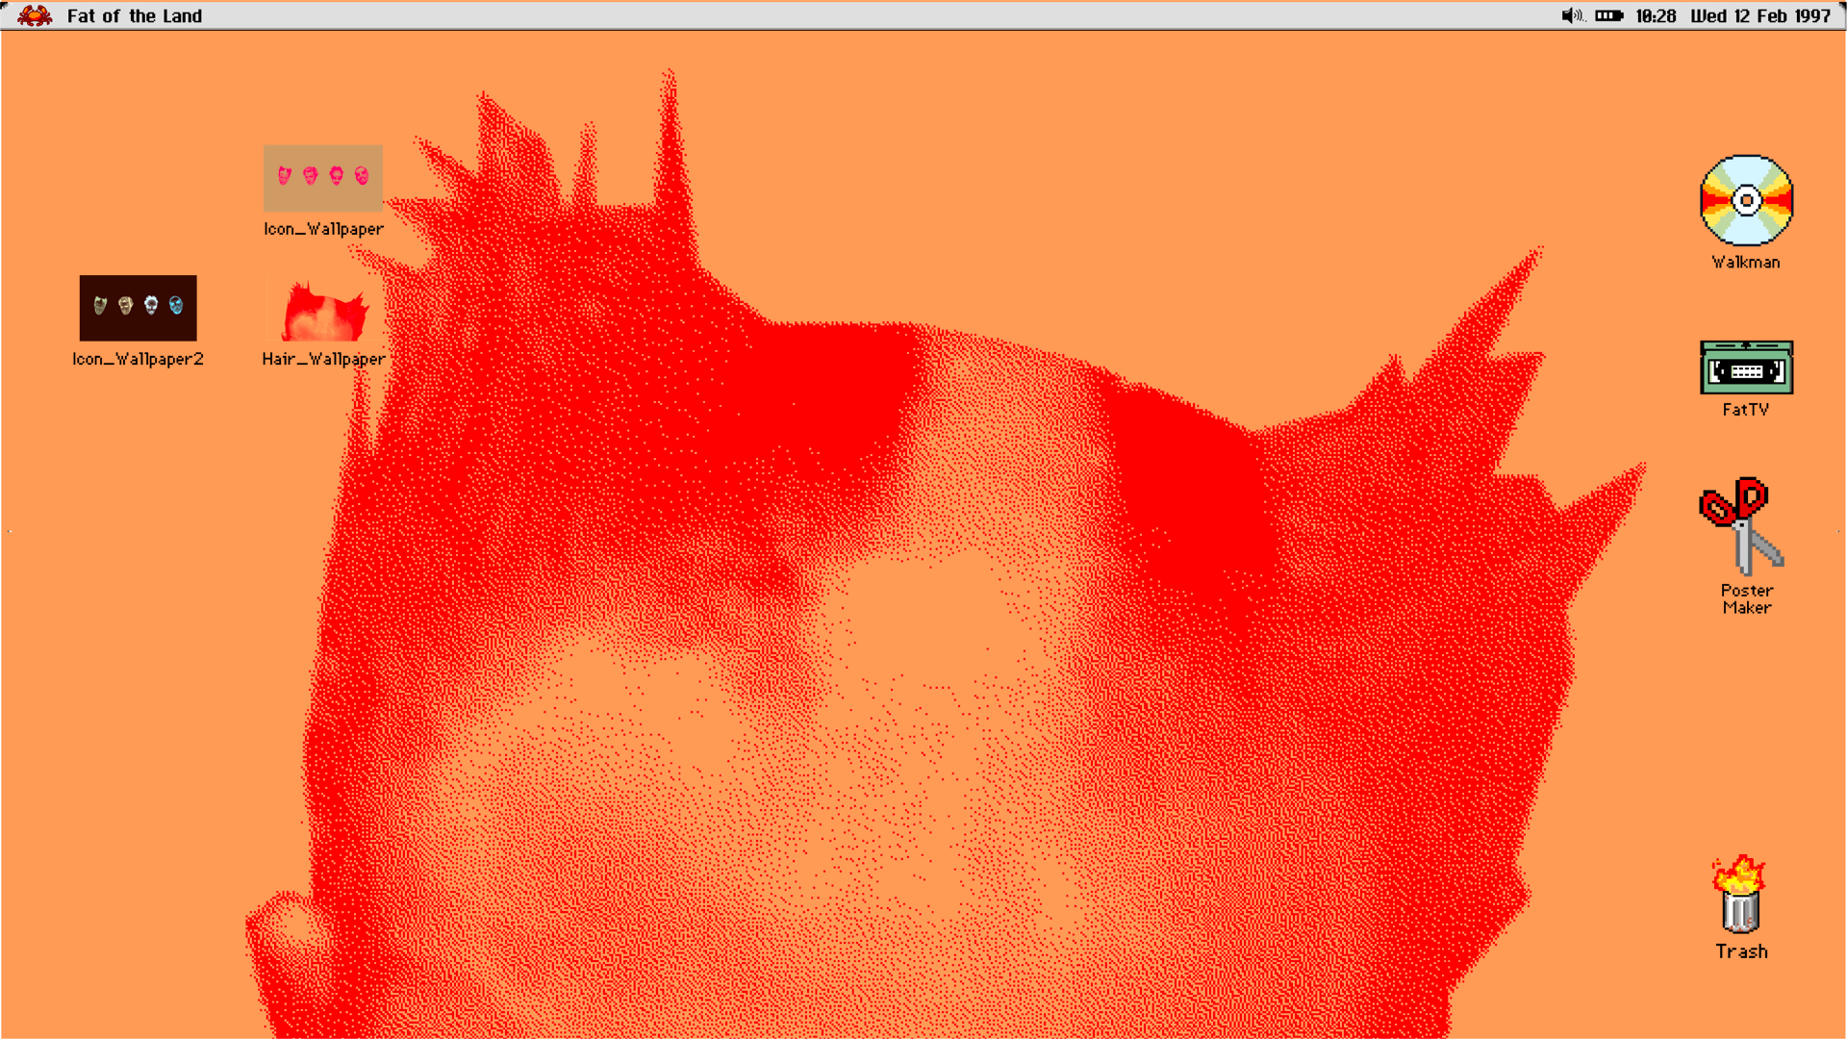Click the Walkman label text
Screen dimensions: 1847x1039
pyautogui.click(x=1745, y=262)
